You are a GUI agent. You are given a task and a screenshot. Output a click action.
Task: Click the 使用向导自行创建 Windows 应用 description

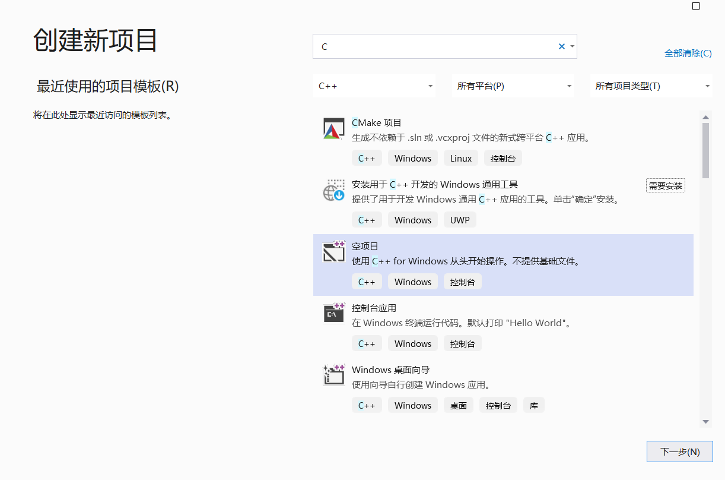tap(421, 385)
